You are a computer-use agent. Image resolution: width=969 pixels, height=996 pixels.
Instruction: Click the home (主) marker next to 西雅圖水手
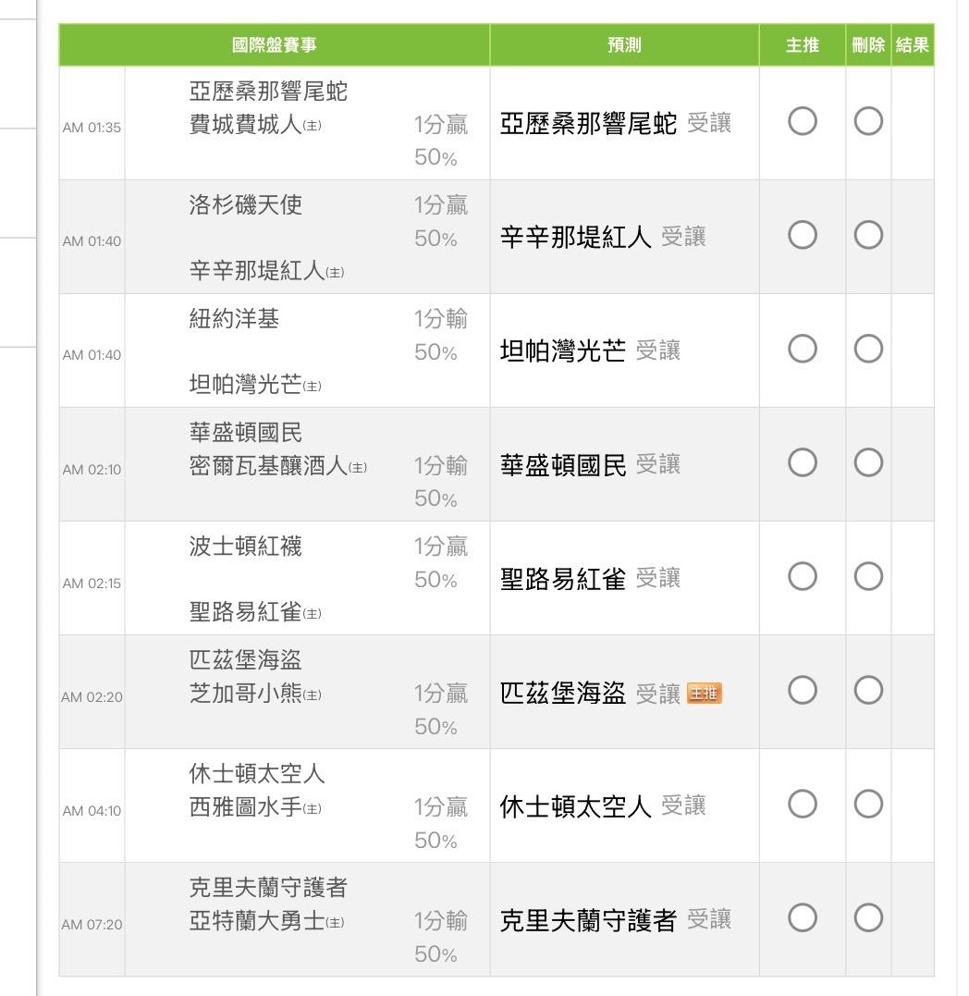point(313,809)
